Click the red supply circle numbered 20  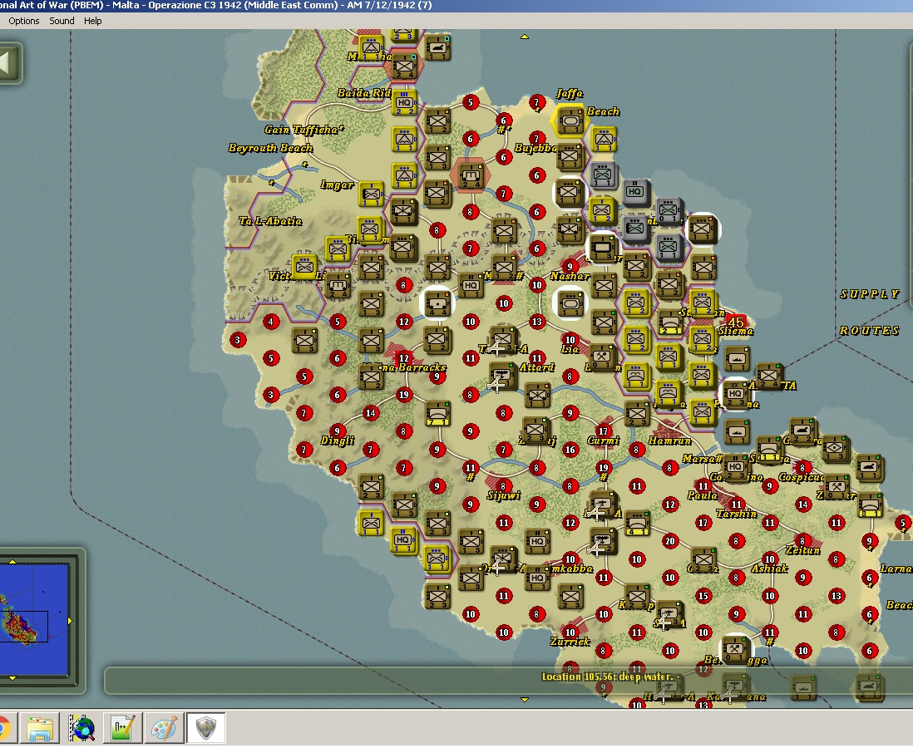pyautogui.click(x=669, y=541)
